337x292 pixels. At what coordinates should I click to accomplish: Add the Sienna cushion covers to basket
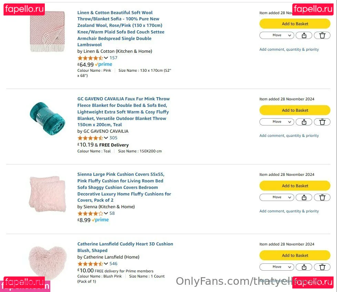point(295,186)
